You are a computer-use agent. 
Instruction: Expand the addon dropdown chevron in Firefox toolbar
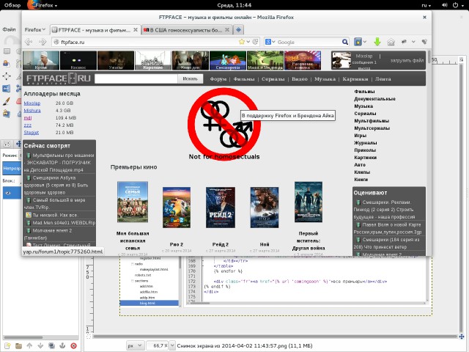click(413, 42)
